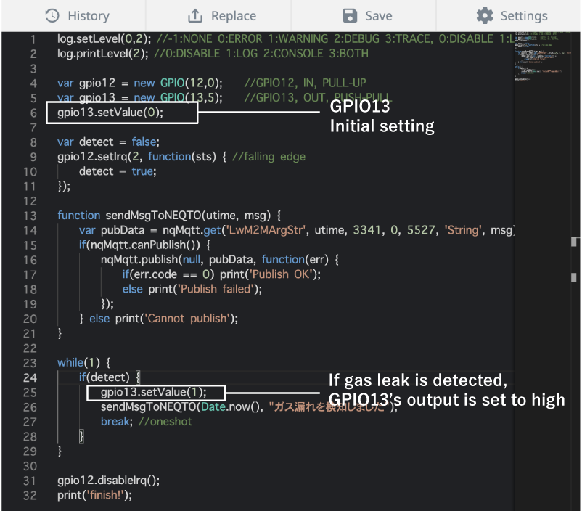Click the History clock icon
Image resolution: width=582 pixels, height=511 pixels.
click(x=52, y=16)
